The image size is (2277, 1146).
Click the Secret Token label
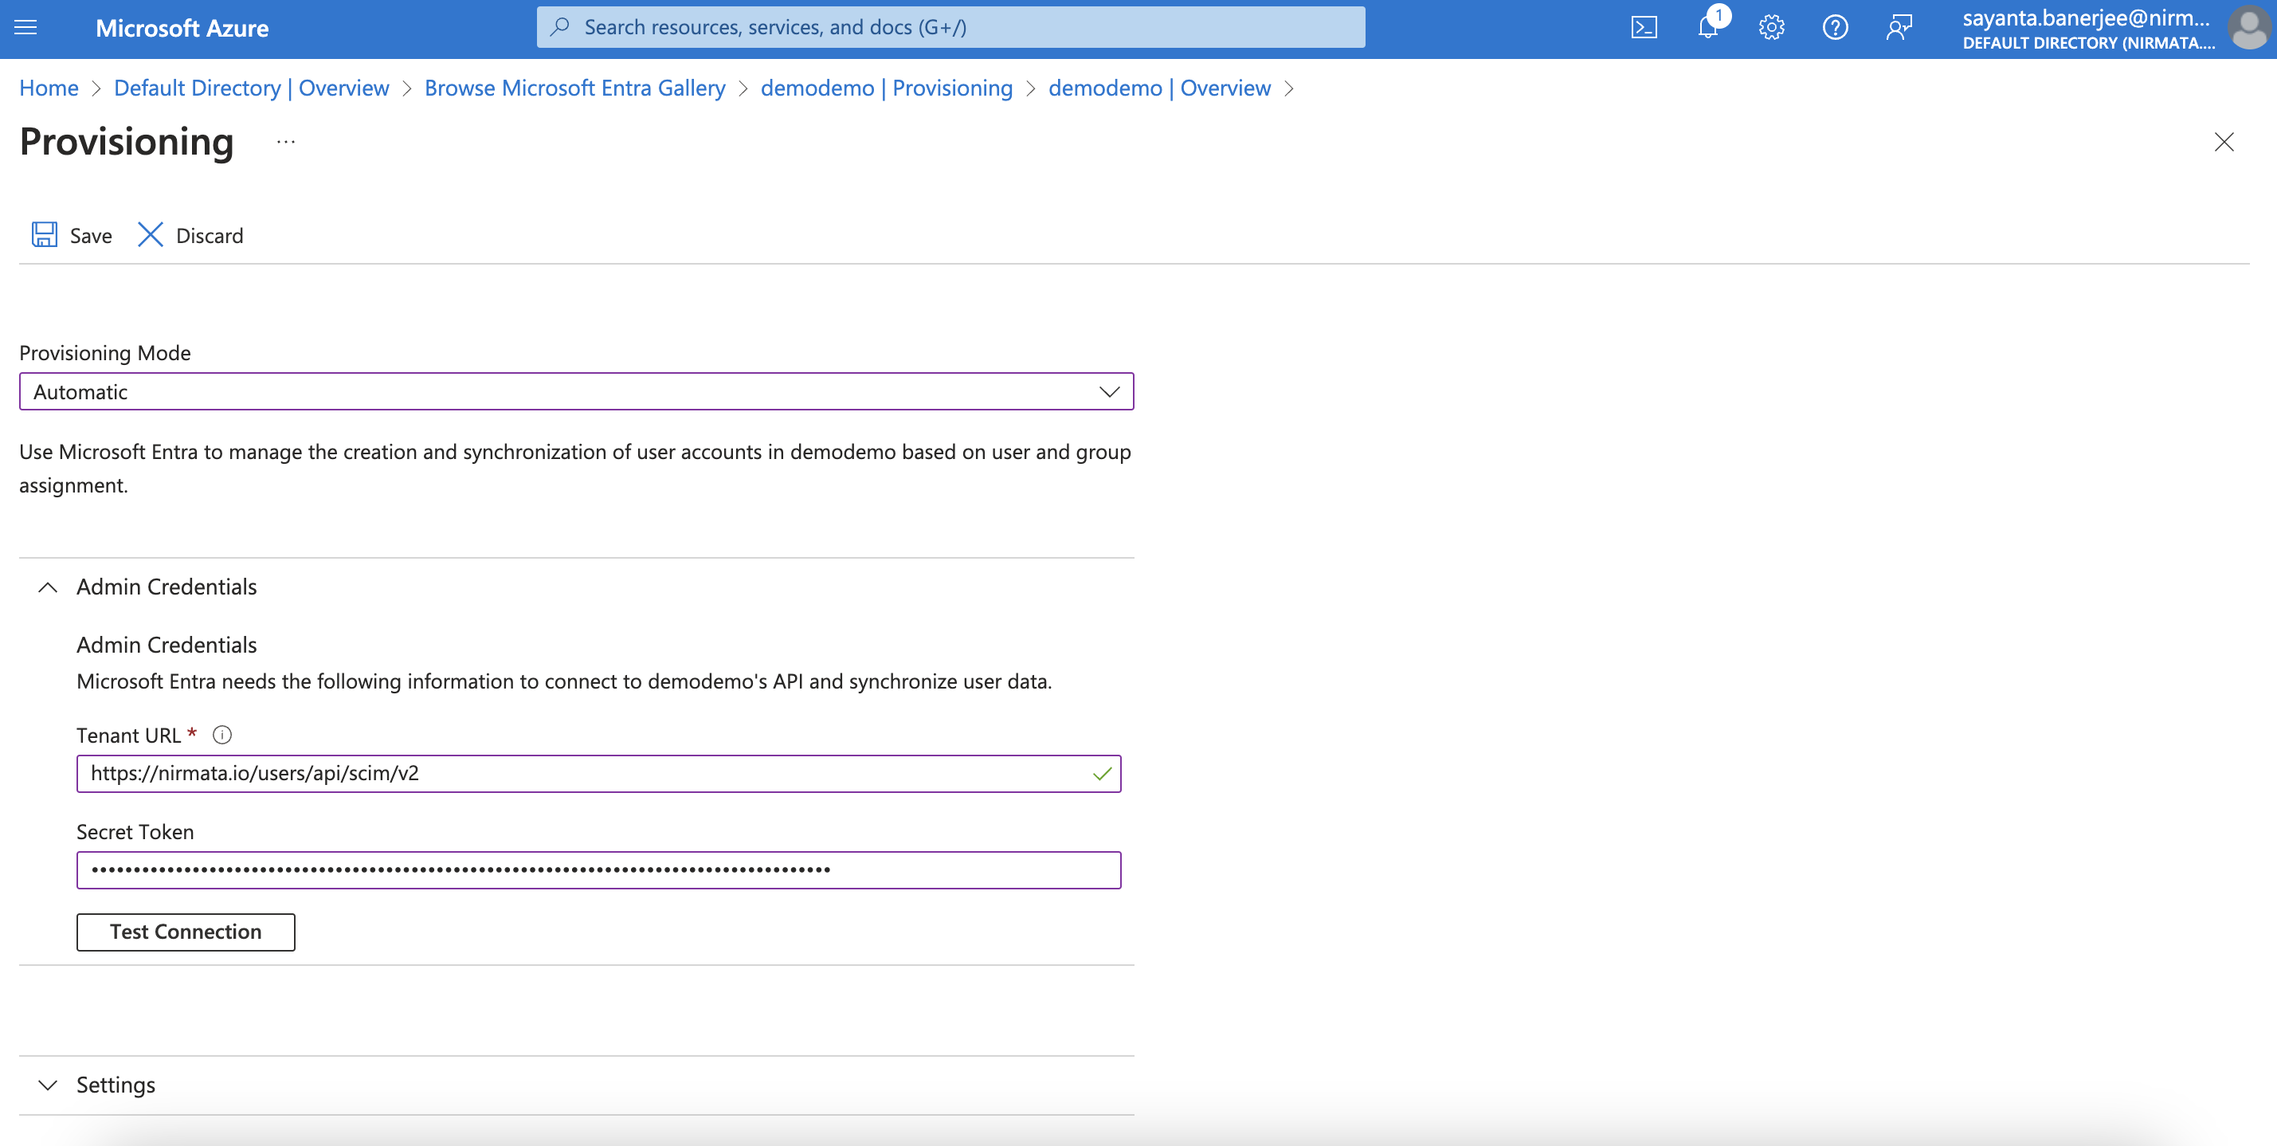pyautogui.click(x=135, y=832)
